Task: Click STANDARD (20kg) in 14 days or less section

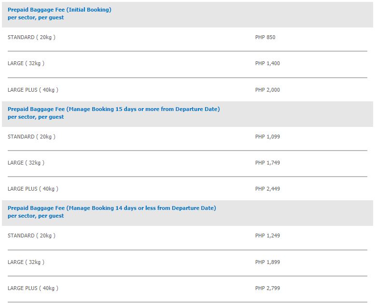Action: click(31, 236)
